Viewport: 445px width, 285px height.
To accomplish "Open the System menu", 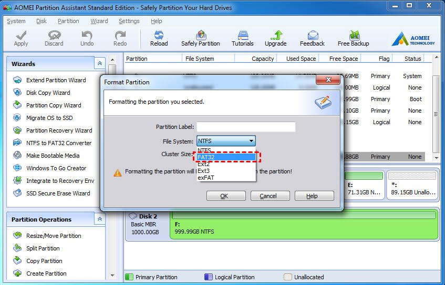I will pos(16,21).
